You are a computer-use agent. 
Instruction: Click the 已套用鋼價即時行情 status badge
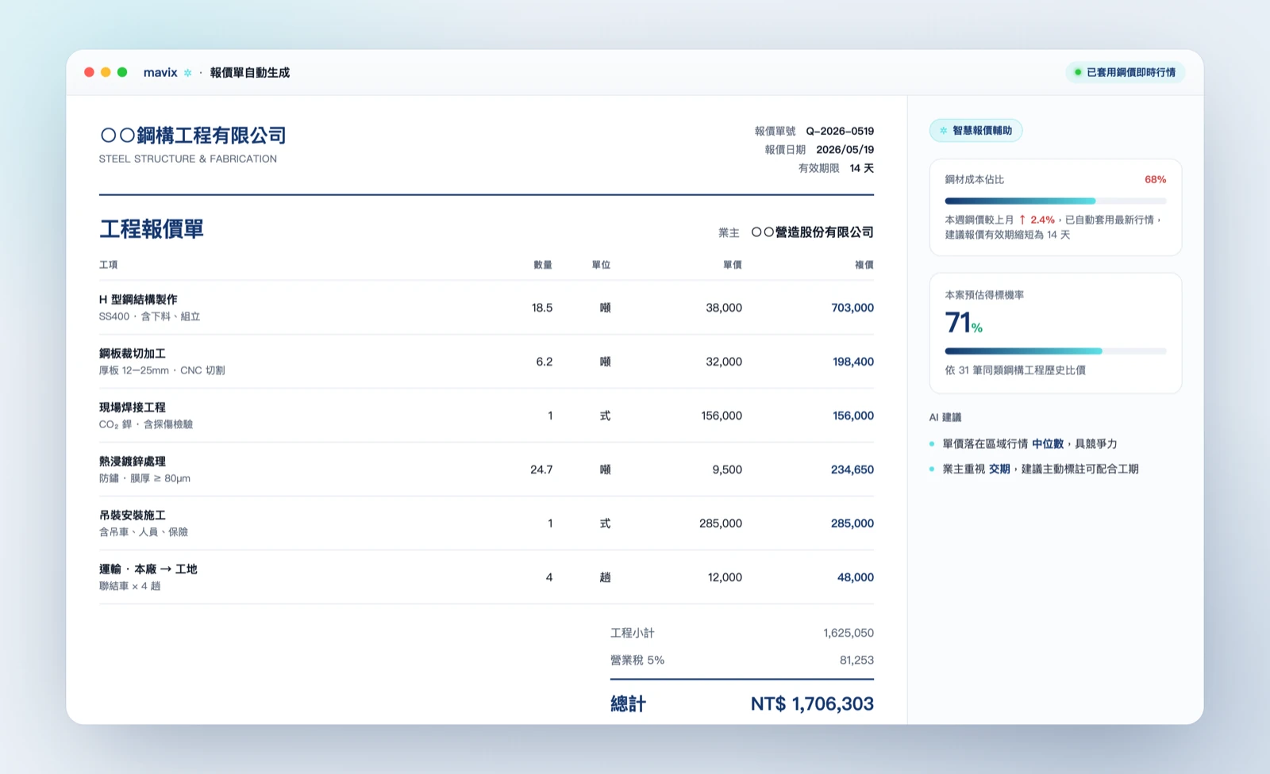click(x=1126, y=72)
